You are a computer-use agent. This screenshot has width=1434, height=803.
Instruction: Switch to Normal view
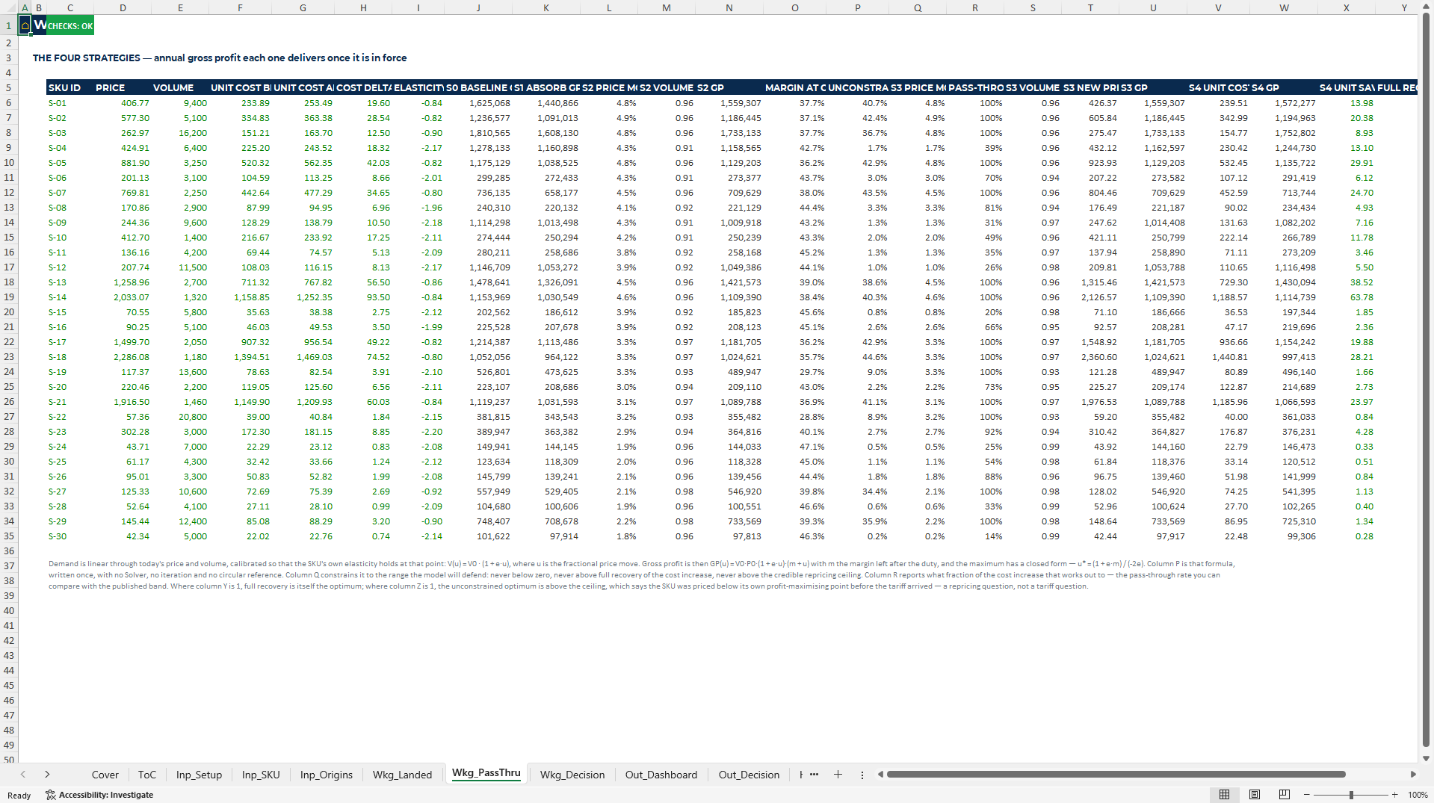1224,795
